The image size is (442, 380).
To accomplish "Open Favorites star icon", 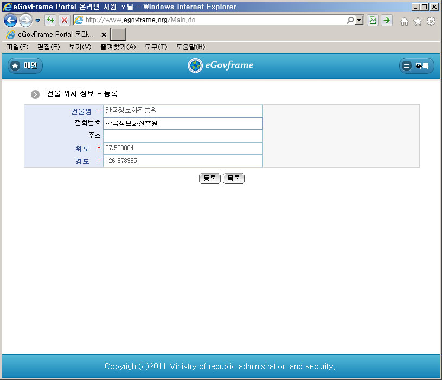I will tap(418, 21).
